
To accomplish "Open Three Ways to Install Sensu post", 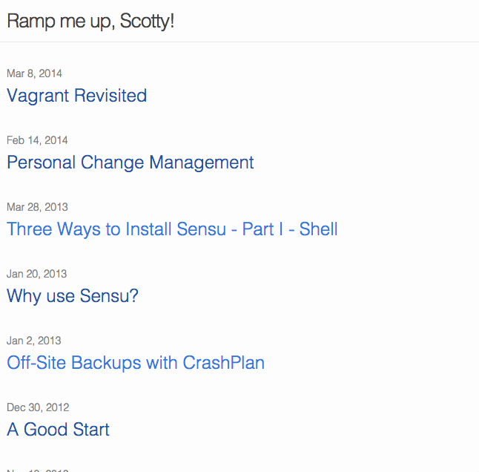I will pos(172,229).
